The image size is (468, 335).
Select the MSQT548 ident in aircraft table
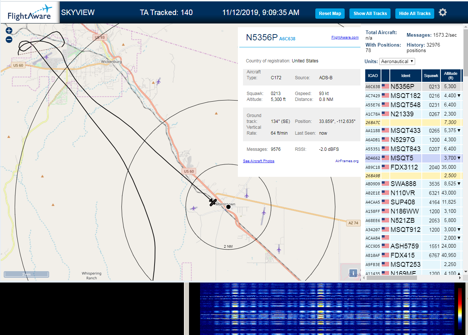tap(405, 105)
